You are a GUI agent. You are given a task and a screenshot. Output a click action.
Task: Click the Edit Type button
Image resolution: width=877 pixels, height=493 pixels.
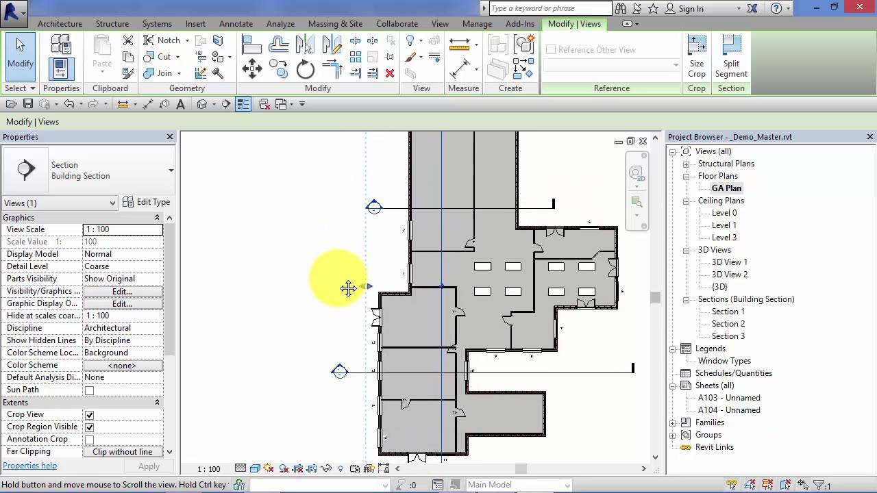point(147,202)
